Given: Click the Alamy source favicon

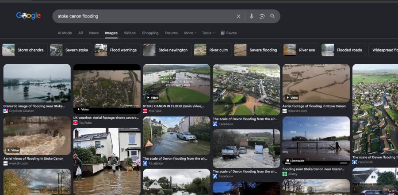Looking at the screenshot, I should point(284,174).
